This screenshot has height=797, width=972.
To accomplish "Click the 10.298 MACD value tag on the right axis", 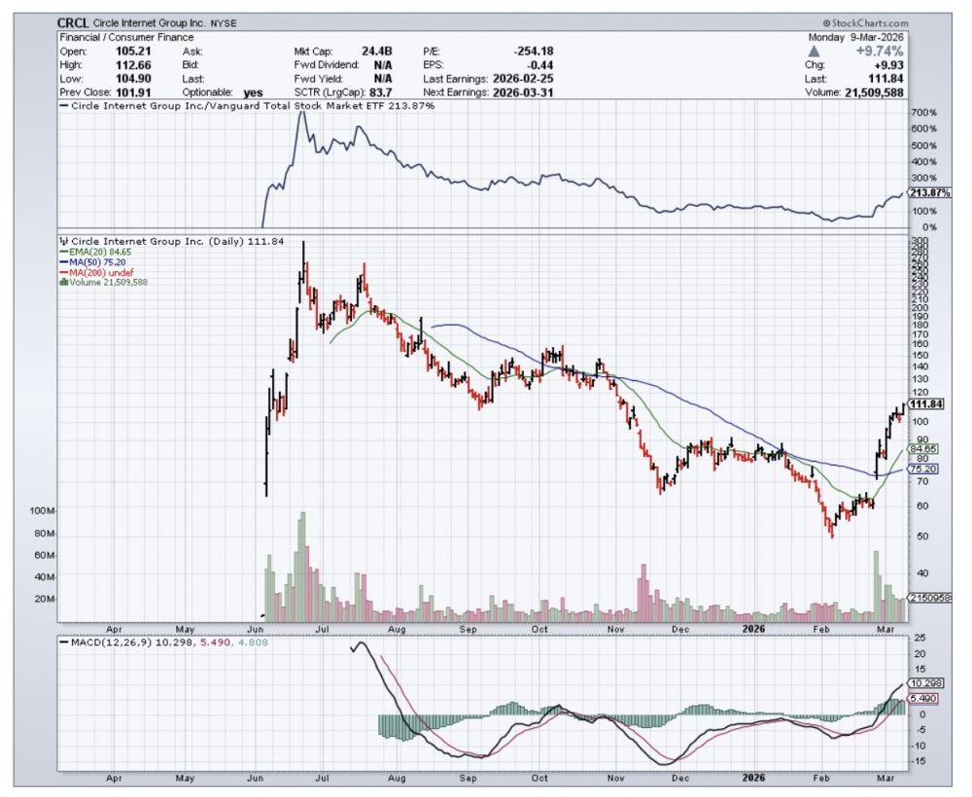I will tap(924, 682).
